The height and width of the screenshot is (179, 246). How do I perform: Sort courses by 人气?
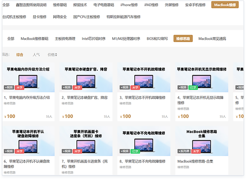click(x=36, y=55)
